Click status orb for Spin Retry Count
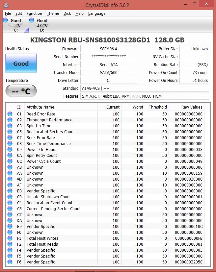Image resolution: width=216 pixels, height=272 pixels. click(x=10, y=155)
